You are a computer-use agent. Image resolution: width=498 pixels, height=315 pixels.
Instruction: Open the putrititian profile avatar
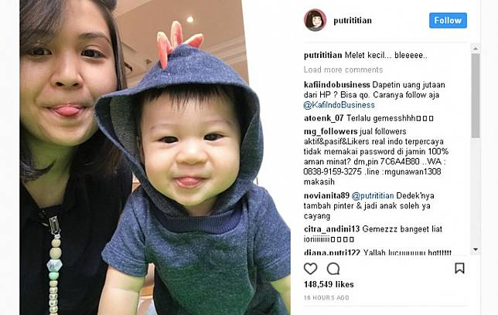(x=315, y=20)
